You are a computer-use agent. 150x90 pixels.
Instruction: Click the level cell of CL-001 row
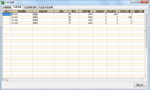(7, 17)
